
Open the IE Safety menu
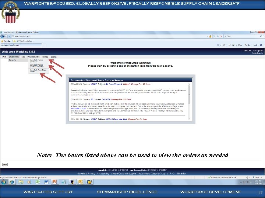[248, 45]
